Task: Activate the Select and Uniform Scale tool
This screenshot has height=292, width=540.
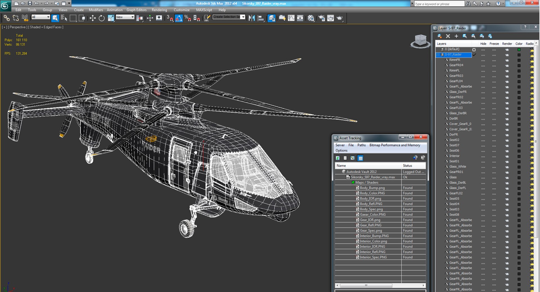Action: click(111, 18)
